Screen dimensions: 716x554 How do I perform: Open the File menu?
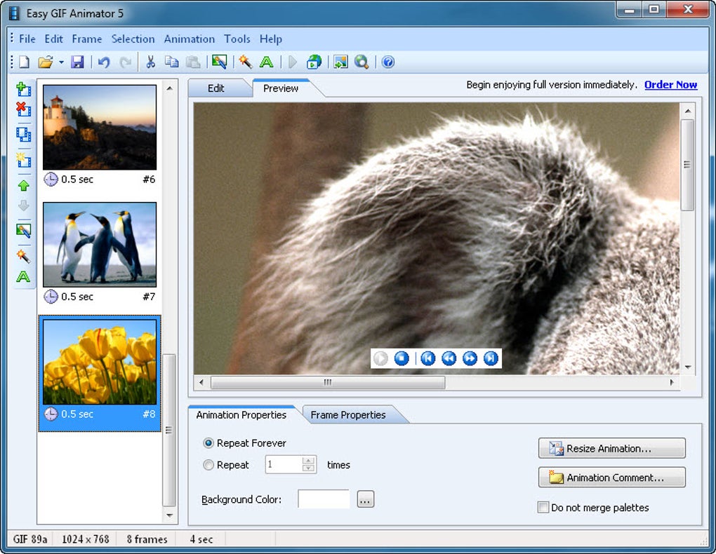(x=27, y=39)
